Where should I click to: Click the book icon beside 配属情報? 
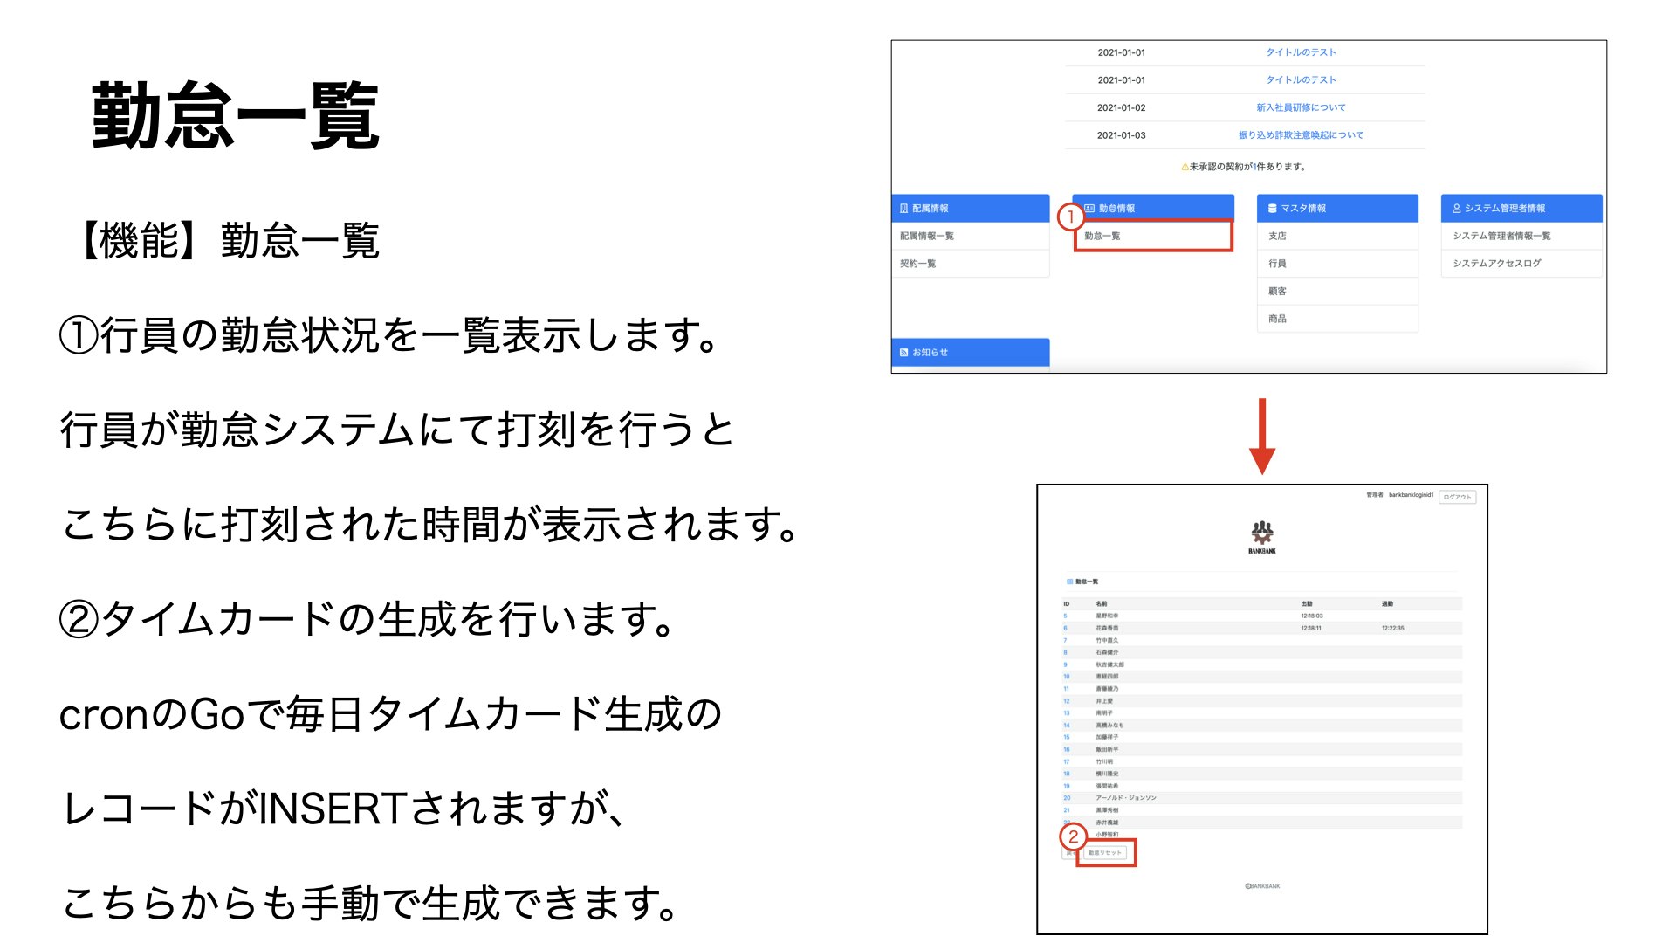coord(903,209)
